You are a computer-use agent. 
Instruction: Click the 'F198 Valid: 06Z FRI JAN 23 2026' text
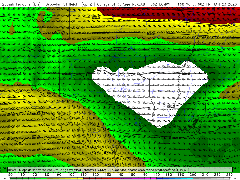click(x=206, y=4)
